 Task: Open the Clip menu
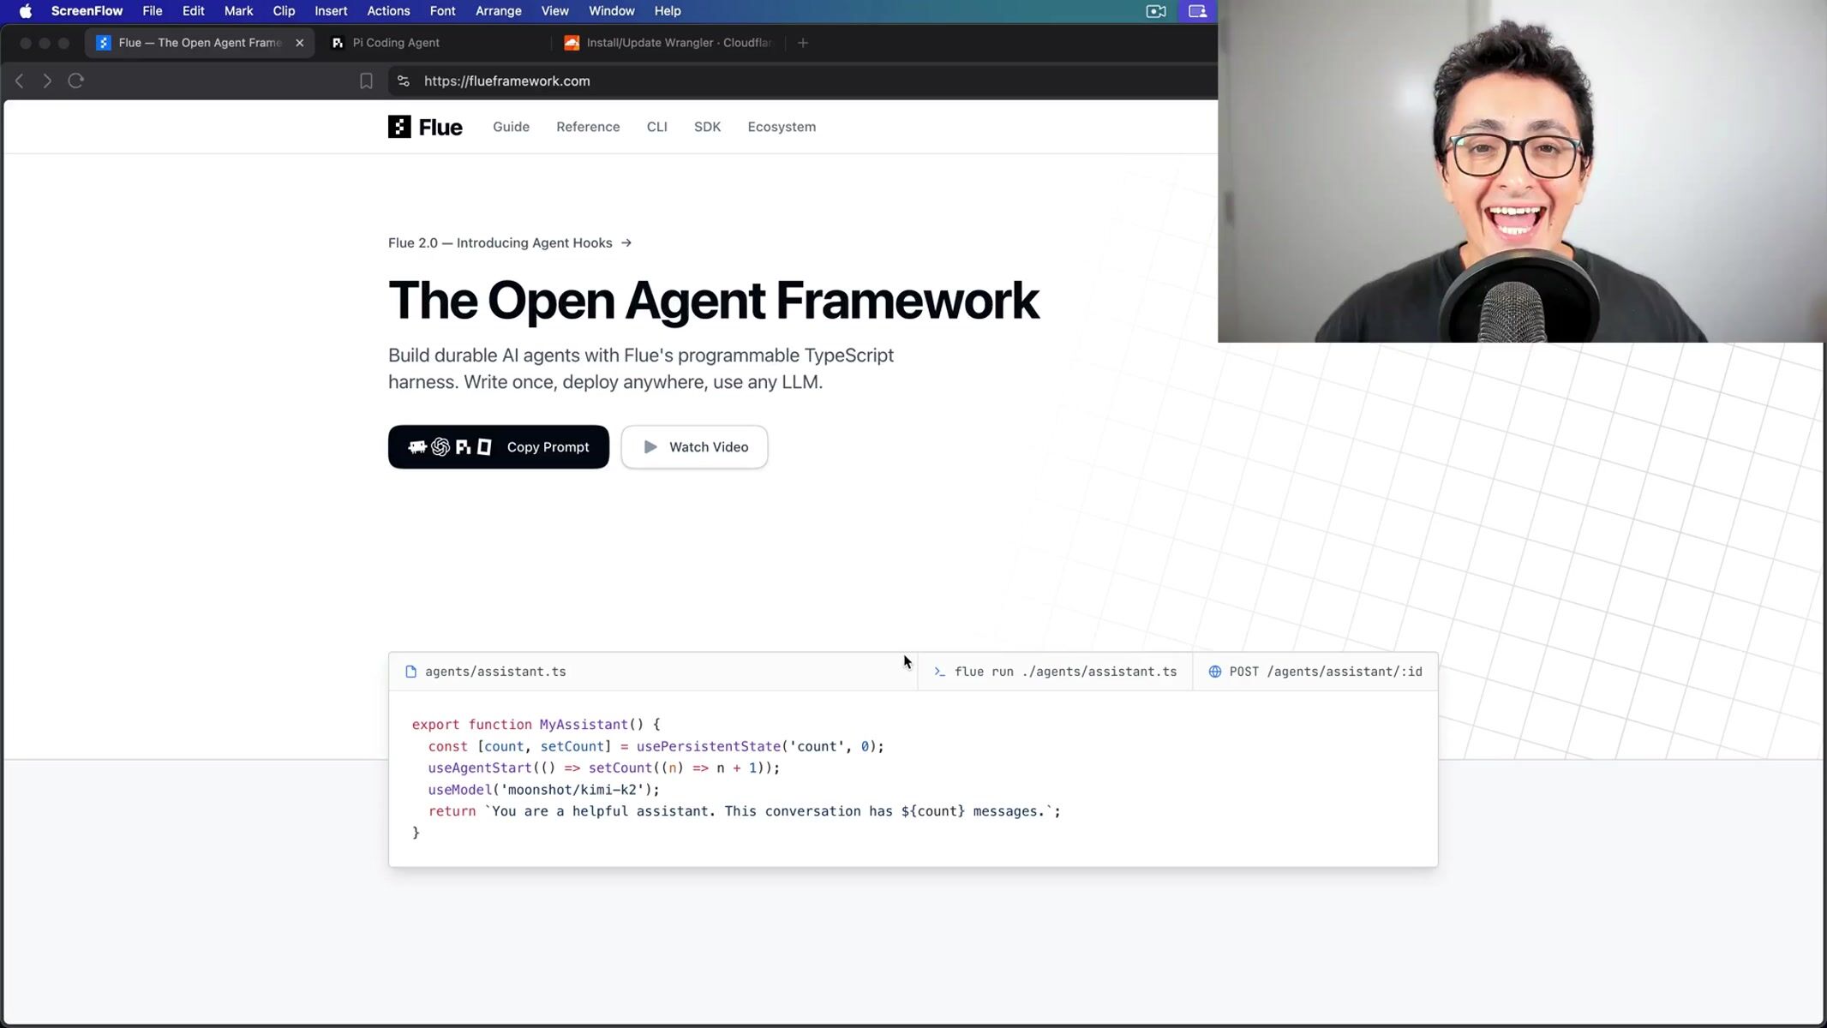point(284,11)
